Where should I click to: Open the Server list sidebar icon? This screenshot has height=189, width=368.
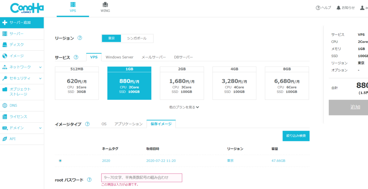5,34
